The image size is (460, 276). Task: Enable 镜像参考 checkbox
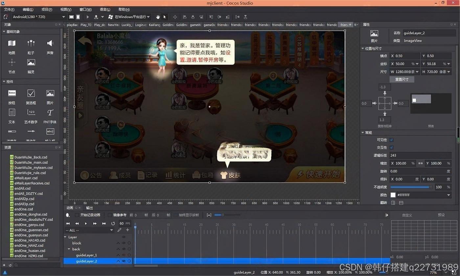point(110,215)
